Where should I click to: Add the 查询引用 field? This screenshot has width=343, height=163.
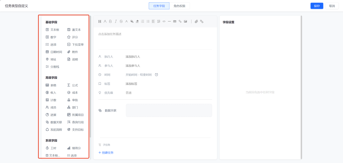(x=76, y=122)
